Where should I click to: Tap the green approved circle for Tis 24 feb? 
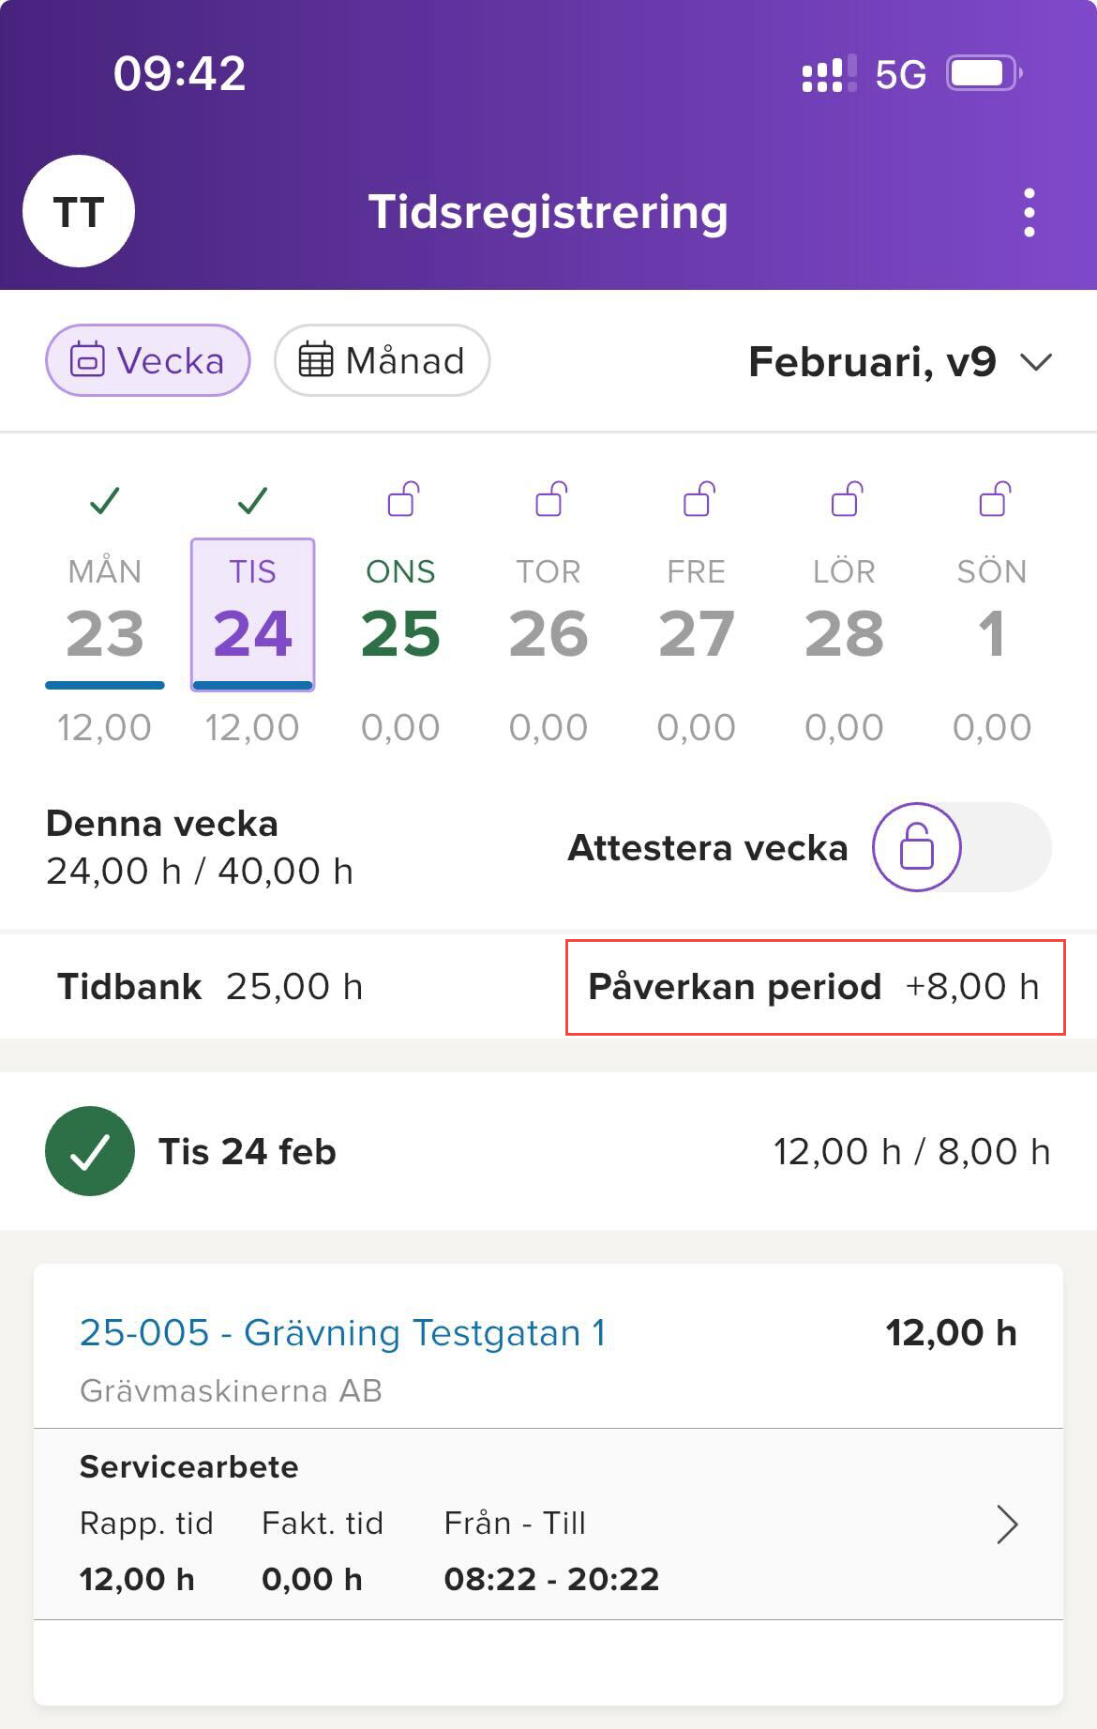(x=90, y=1151)
